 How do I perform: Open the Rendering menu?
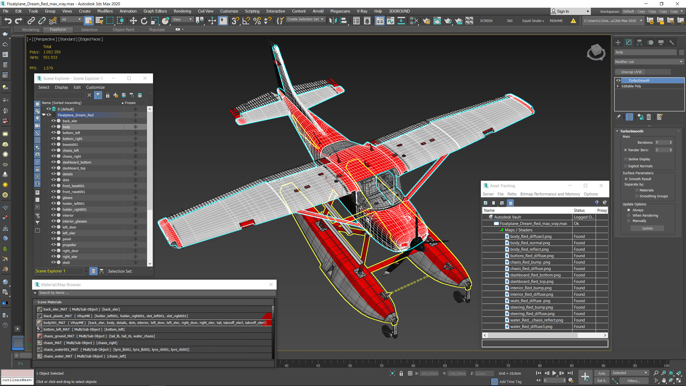[182, 11]
